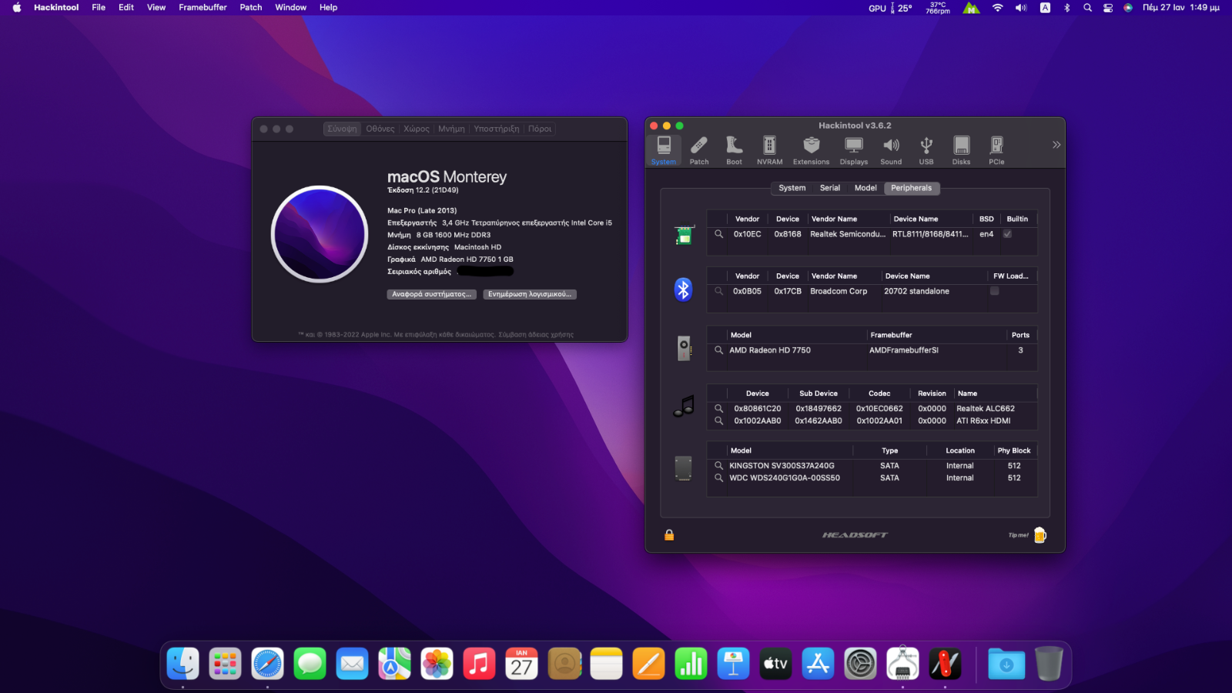The width and height of the screenshot is (1232, 693).
Task: Open the Window menu
Action: click(291, 8)
